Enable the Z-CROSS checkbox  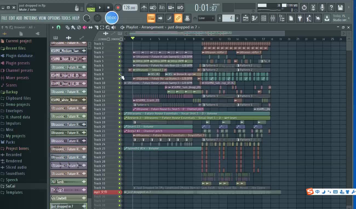(108, 39)
